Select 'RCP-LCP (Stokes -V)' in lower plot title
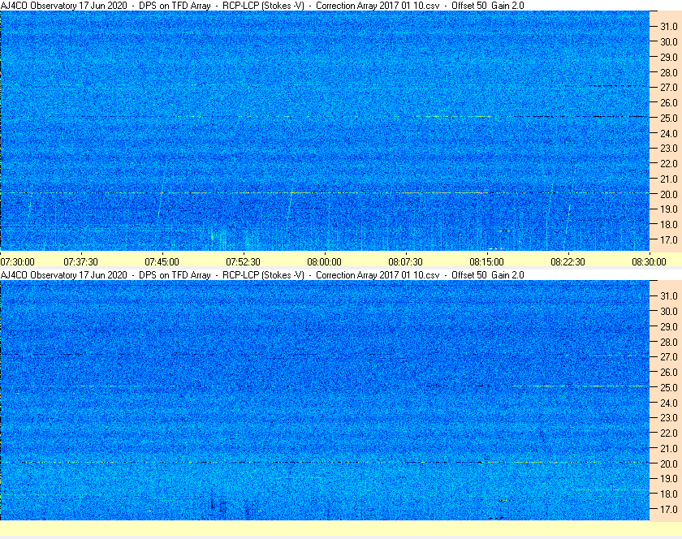The width and height of the screenshot is (682, 539). pos(263,275)
